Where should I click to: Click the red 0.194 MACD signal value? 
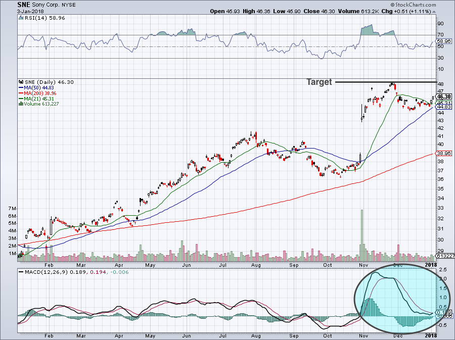[98, 272]
